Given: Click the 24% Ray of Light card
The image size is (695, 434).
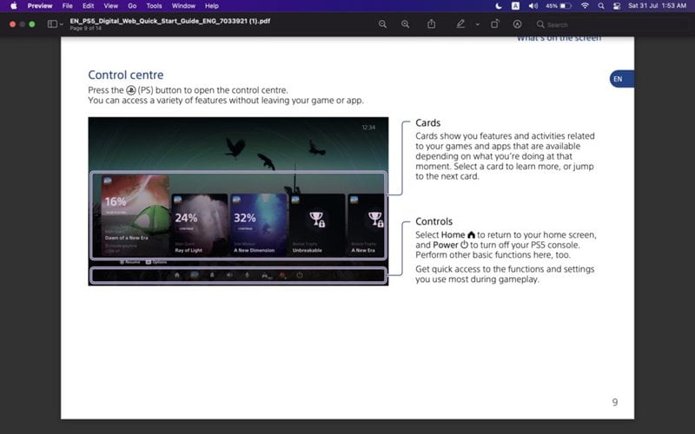Looking at the screenshot, I should (200, 225).
